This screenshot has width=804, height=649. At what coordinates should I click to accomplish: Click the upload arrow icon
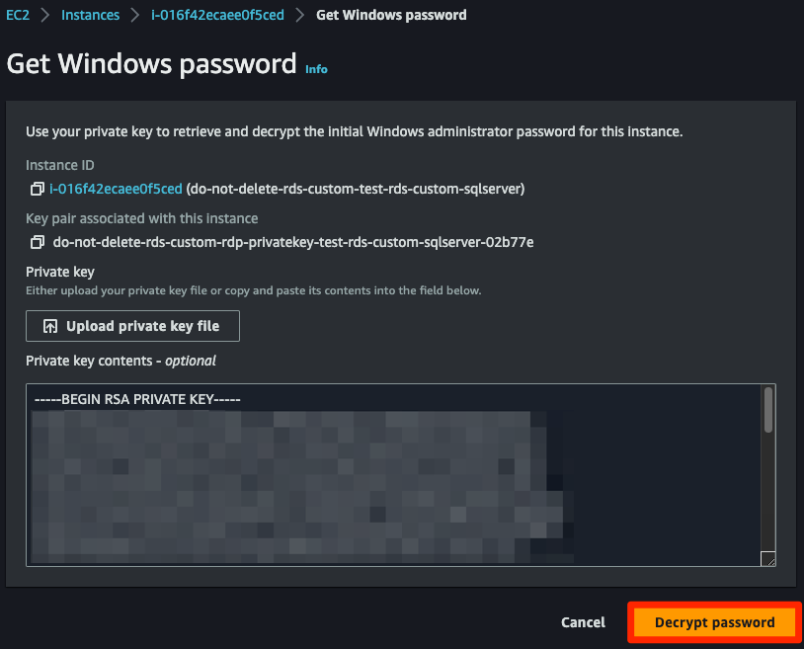(50, 326)
